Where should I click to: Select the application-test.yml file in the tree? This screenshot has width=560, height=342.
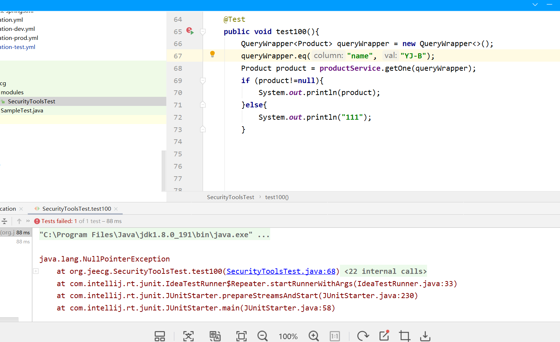click(17, 47)
